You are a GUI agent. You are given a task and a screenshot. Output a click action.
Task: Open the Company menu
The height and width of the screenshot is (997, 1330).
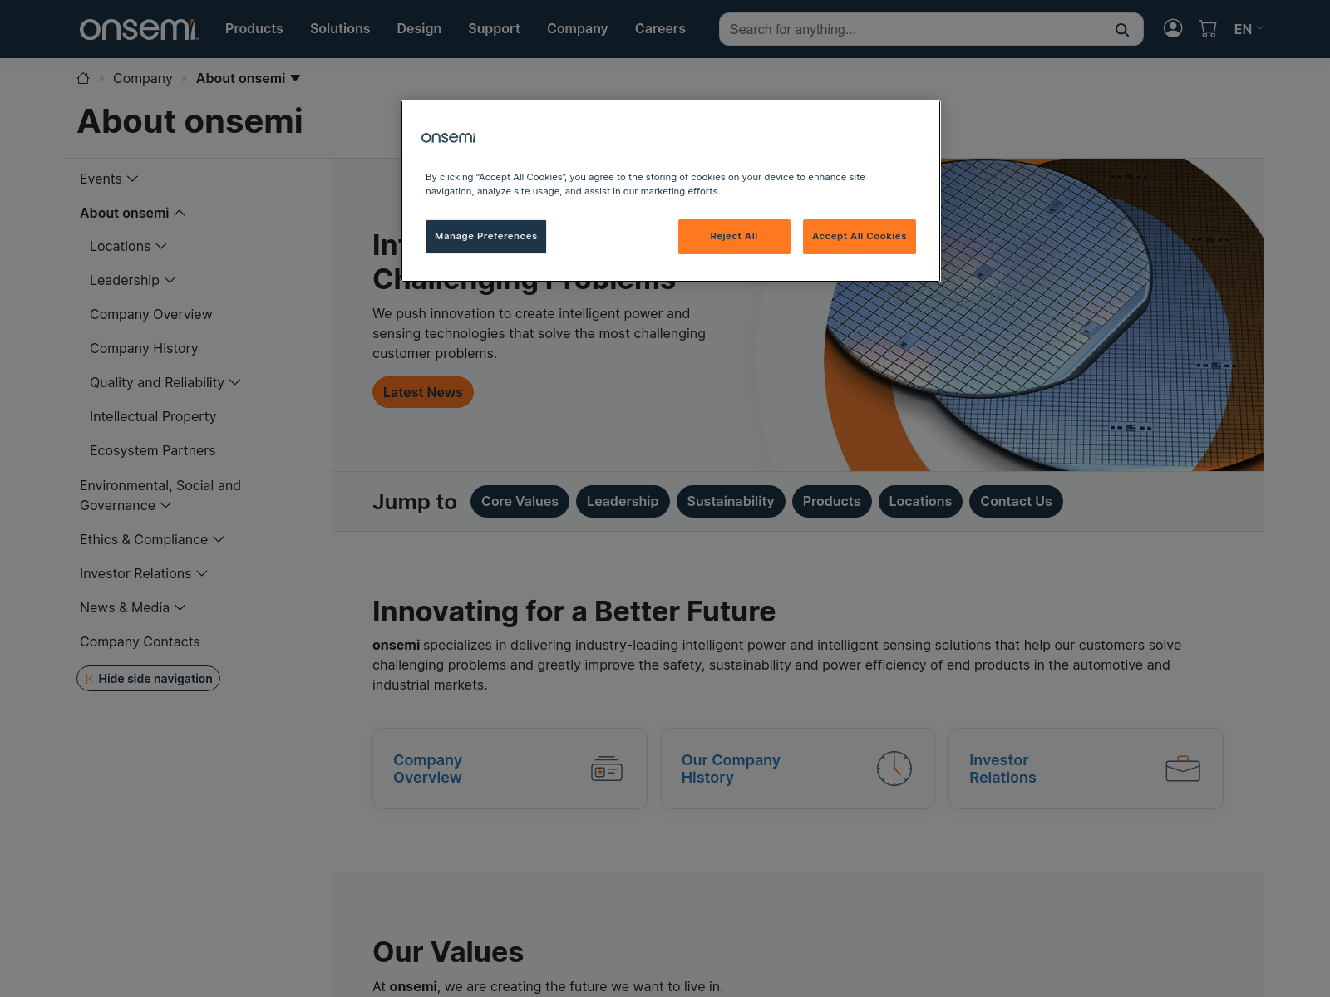coord(578,28)
